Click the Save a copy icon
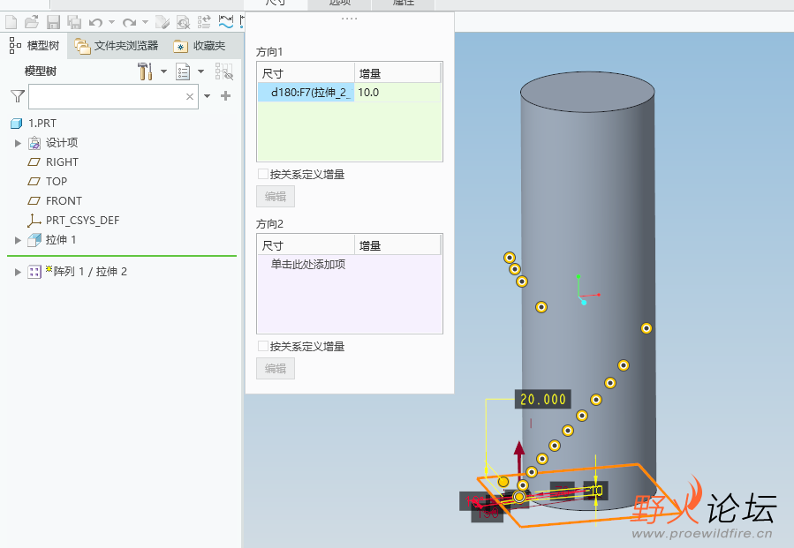794x548 pixels. (74, 22)
